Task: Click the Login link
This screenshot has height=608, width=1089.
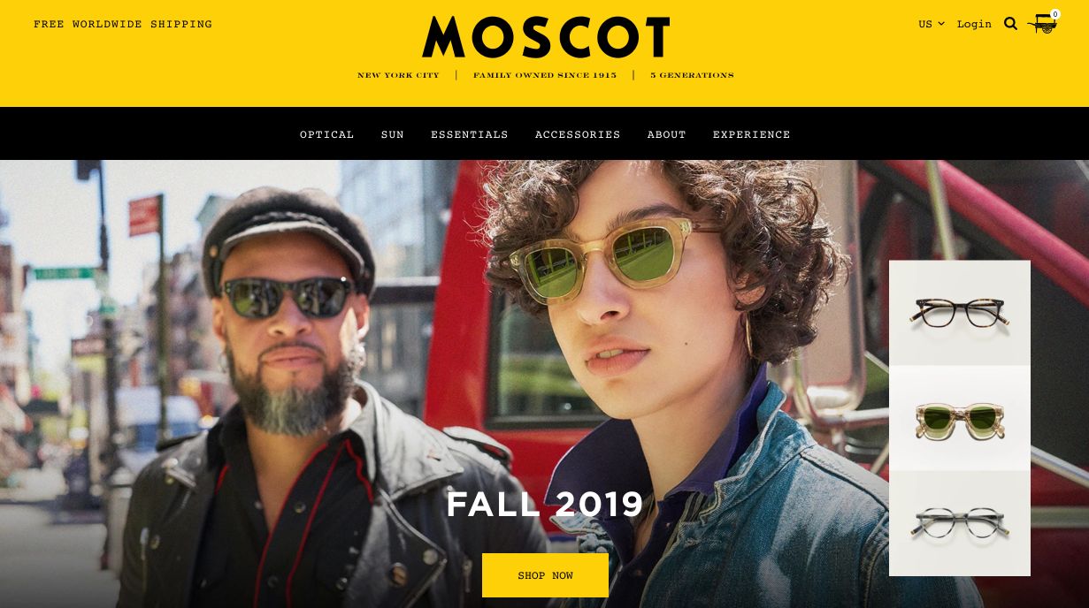Action: (974, 24)
